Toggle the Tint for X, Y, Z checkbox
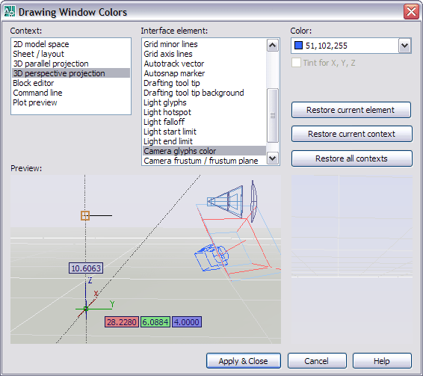Screen dimensions: 423x376 pos(296,63)
